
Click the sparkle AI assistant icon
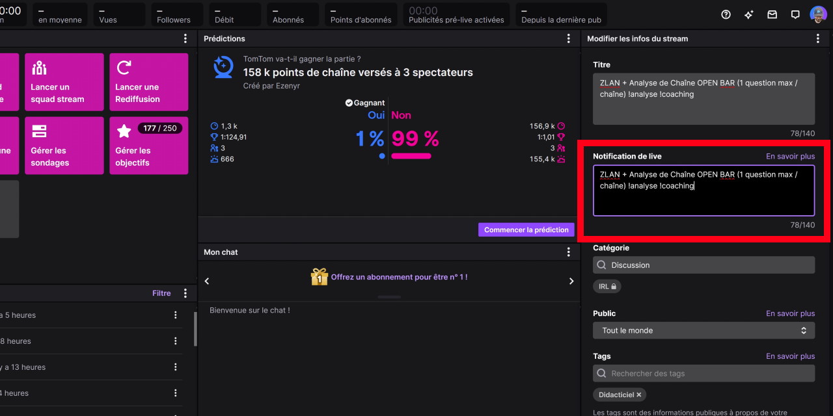click(x=749, y=14)
